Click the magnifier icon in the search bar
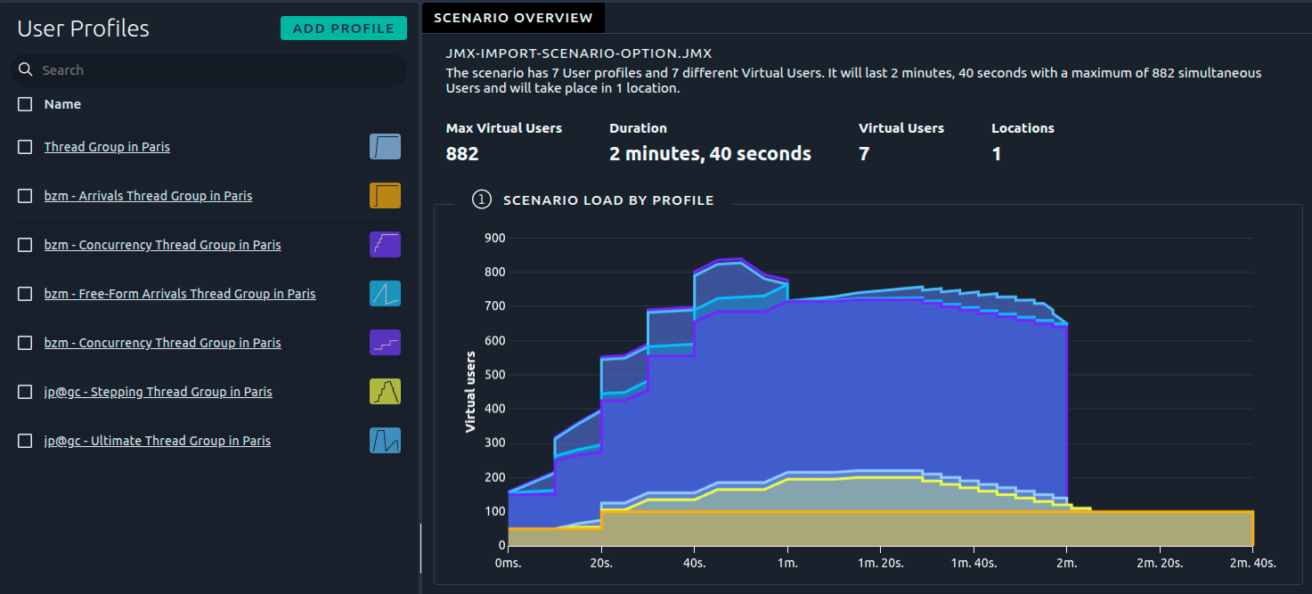The height and width of the screenshot is (594, 1312). tap(26, 70)
